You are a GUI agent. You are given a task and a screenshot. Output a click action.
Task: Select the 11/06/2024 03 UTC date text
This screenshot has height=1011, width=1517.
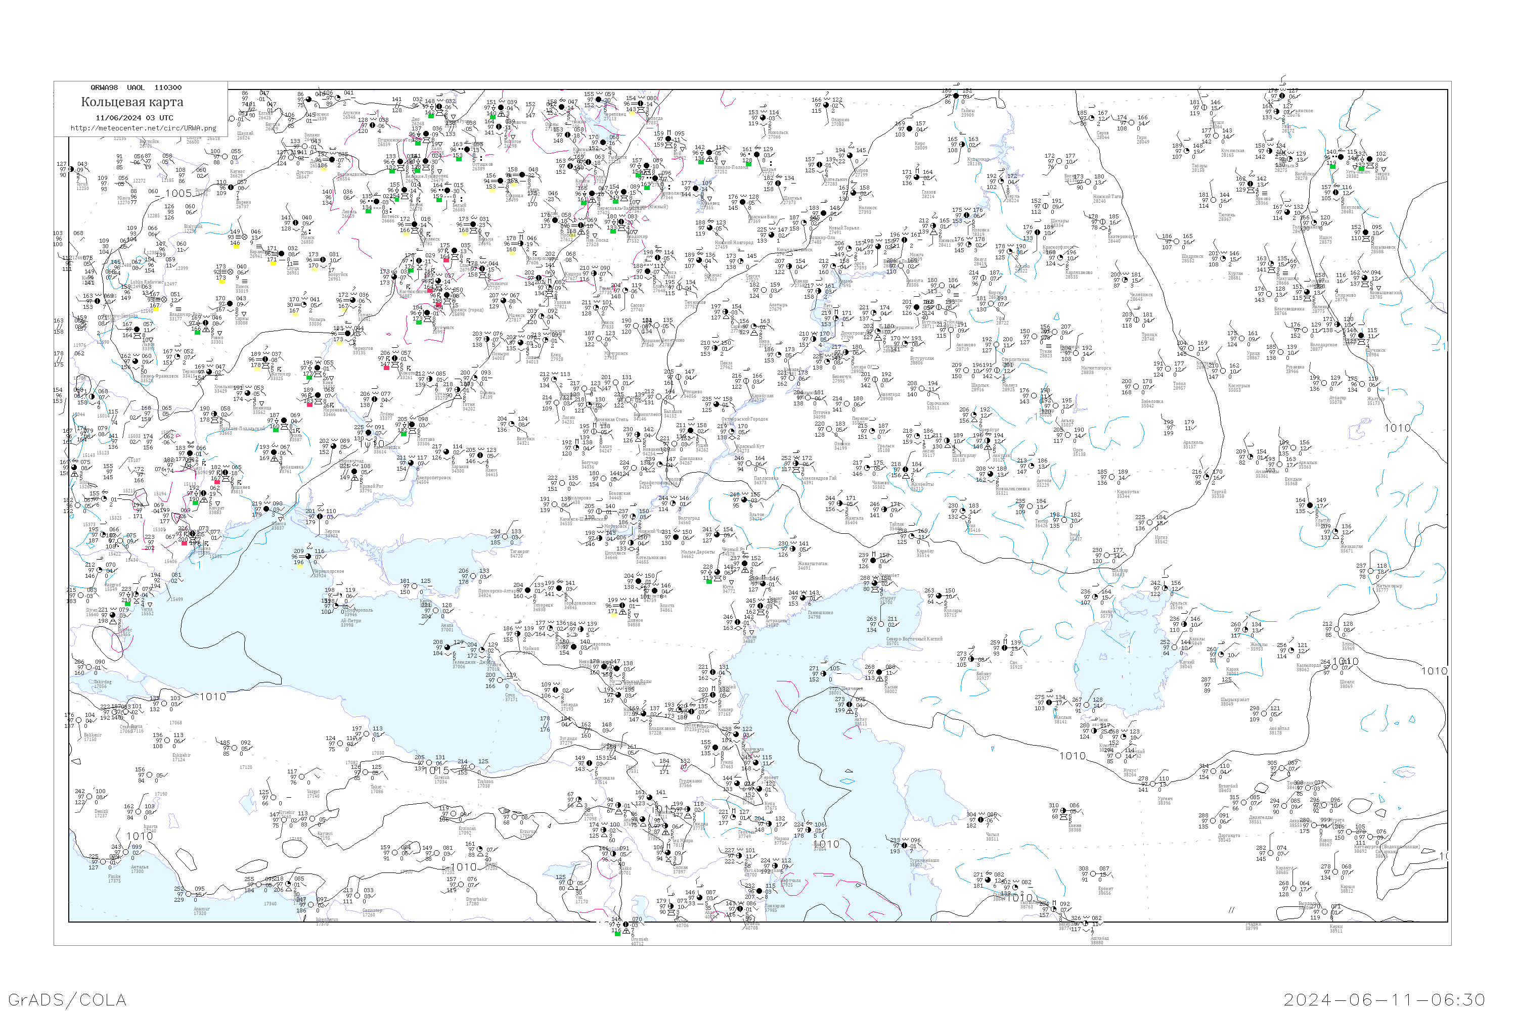point(134,118)
